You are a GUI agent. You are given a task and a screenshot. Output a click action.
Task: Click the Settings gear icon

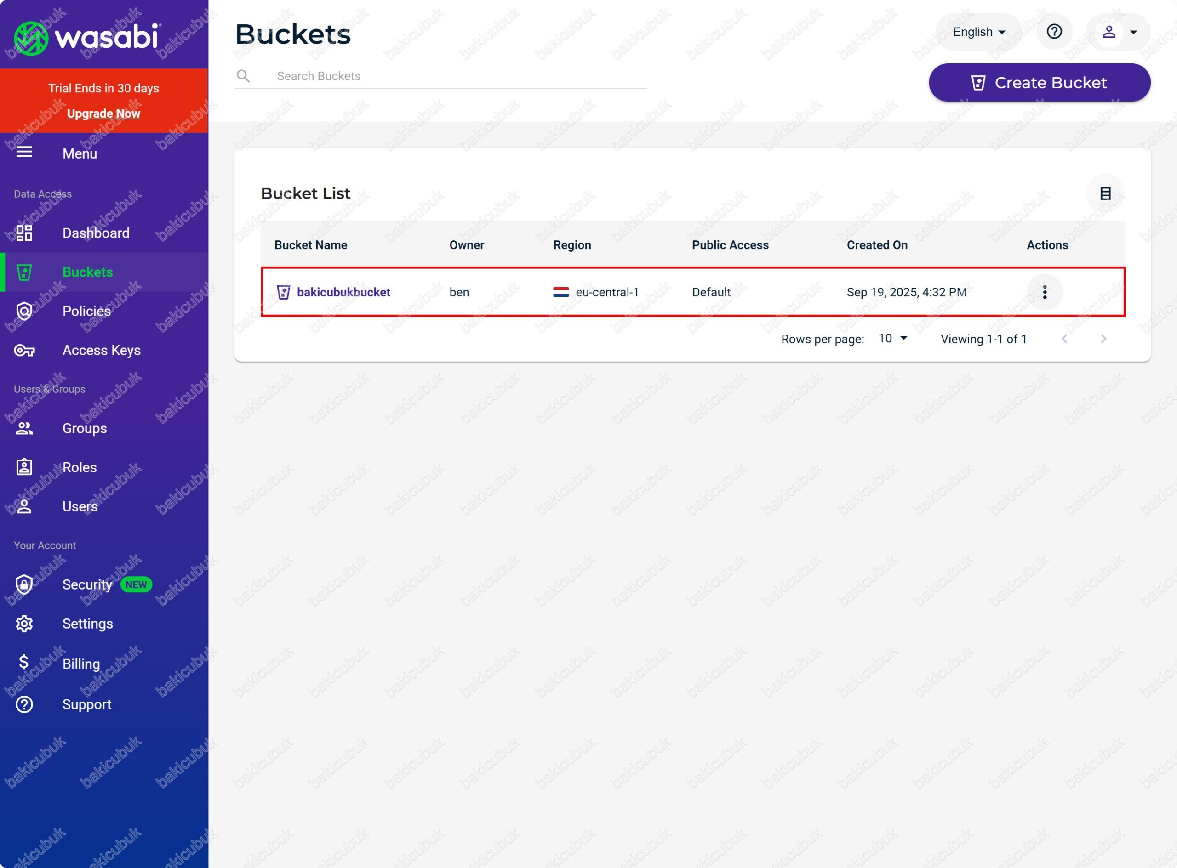24,624
